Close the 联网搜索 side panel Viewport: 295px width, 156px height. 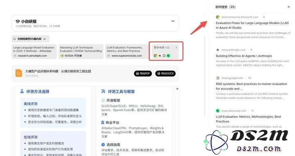tap(288, 7)
